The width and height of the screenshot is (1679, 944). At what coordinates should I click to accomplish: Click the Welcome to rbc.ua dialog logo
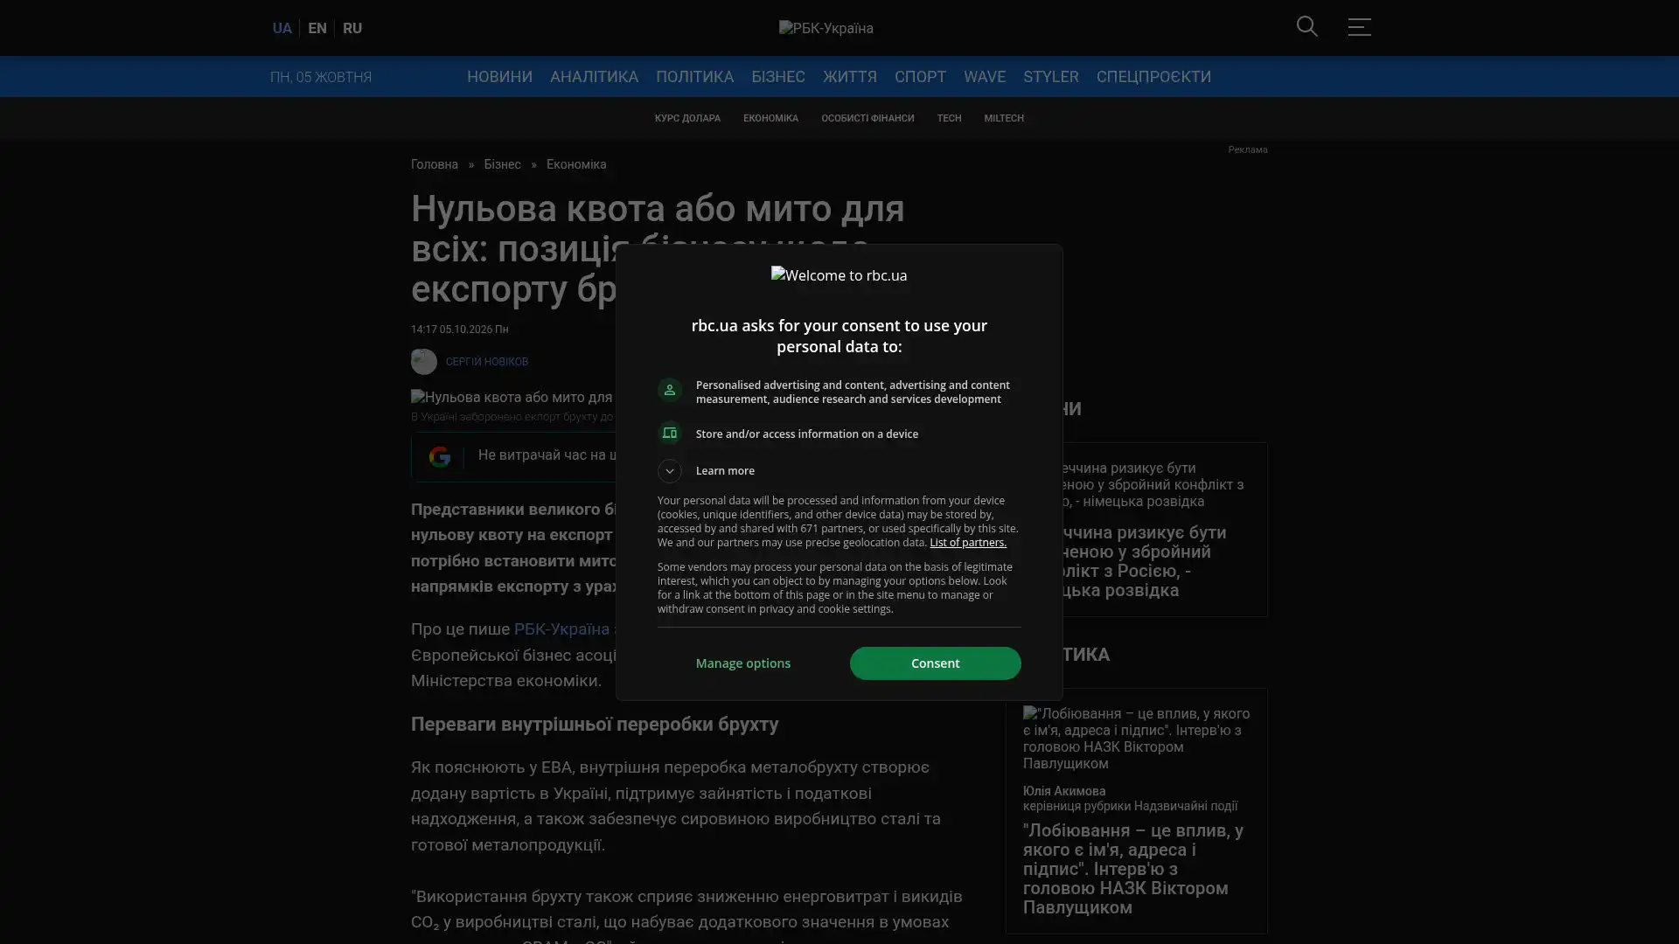click(839, 275)
